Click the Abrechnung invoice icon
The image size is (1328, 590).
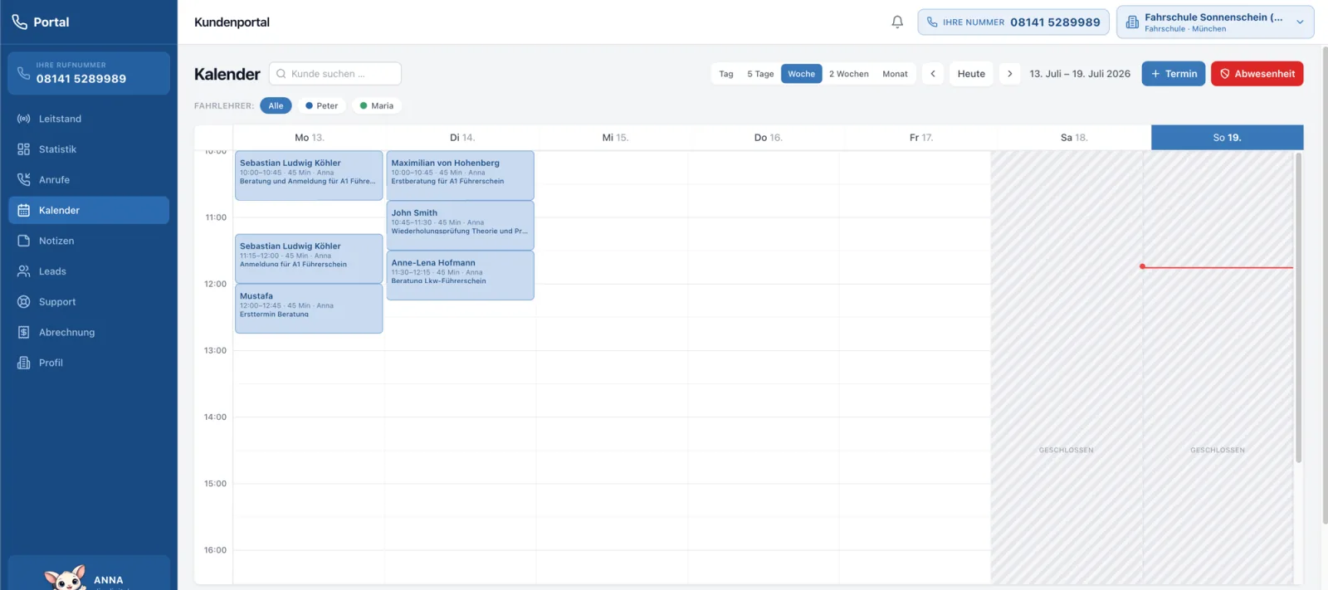24,332
